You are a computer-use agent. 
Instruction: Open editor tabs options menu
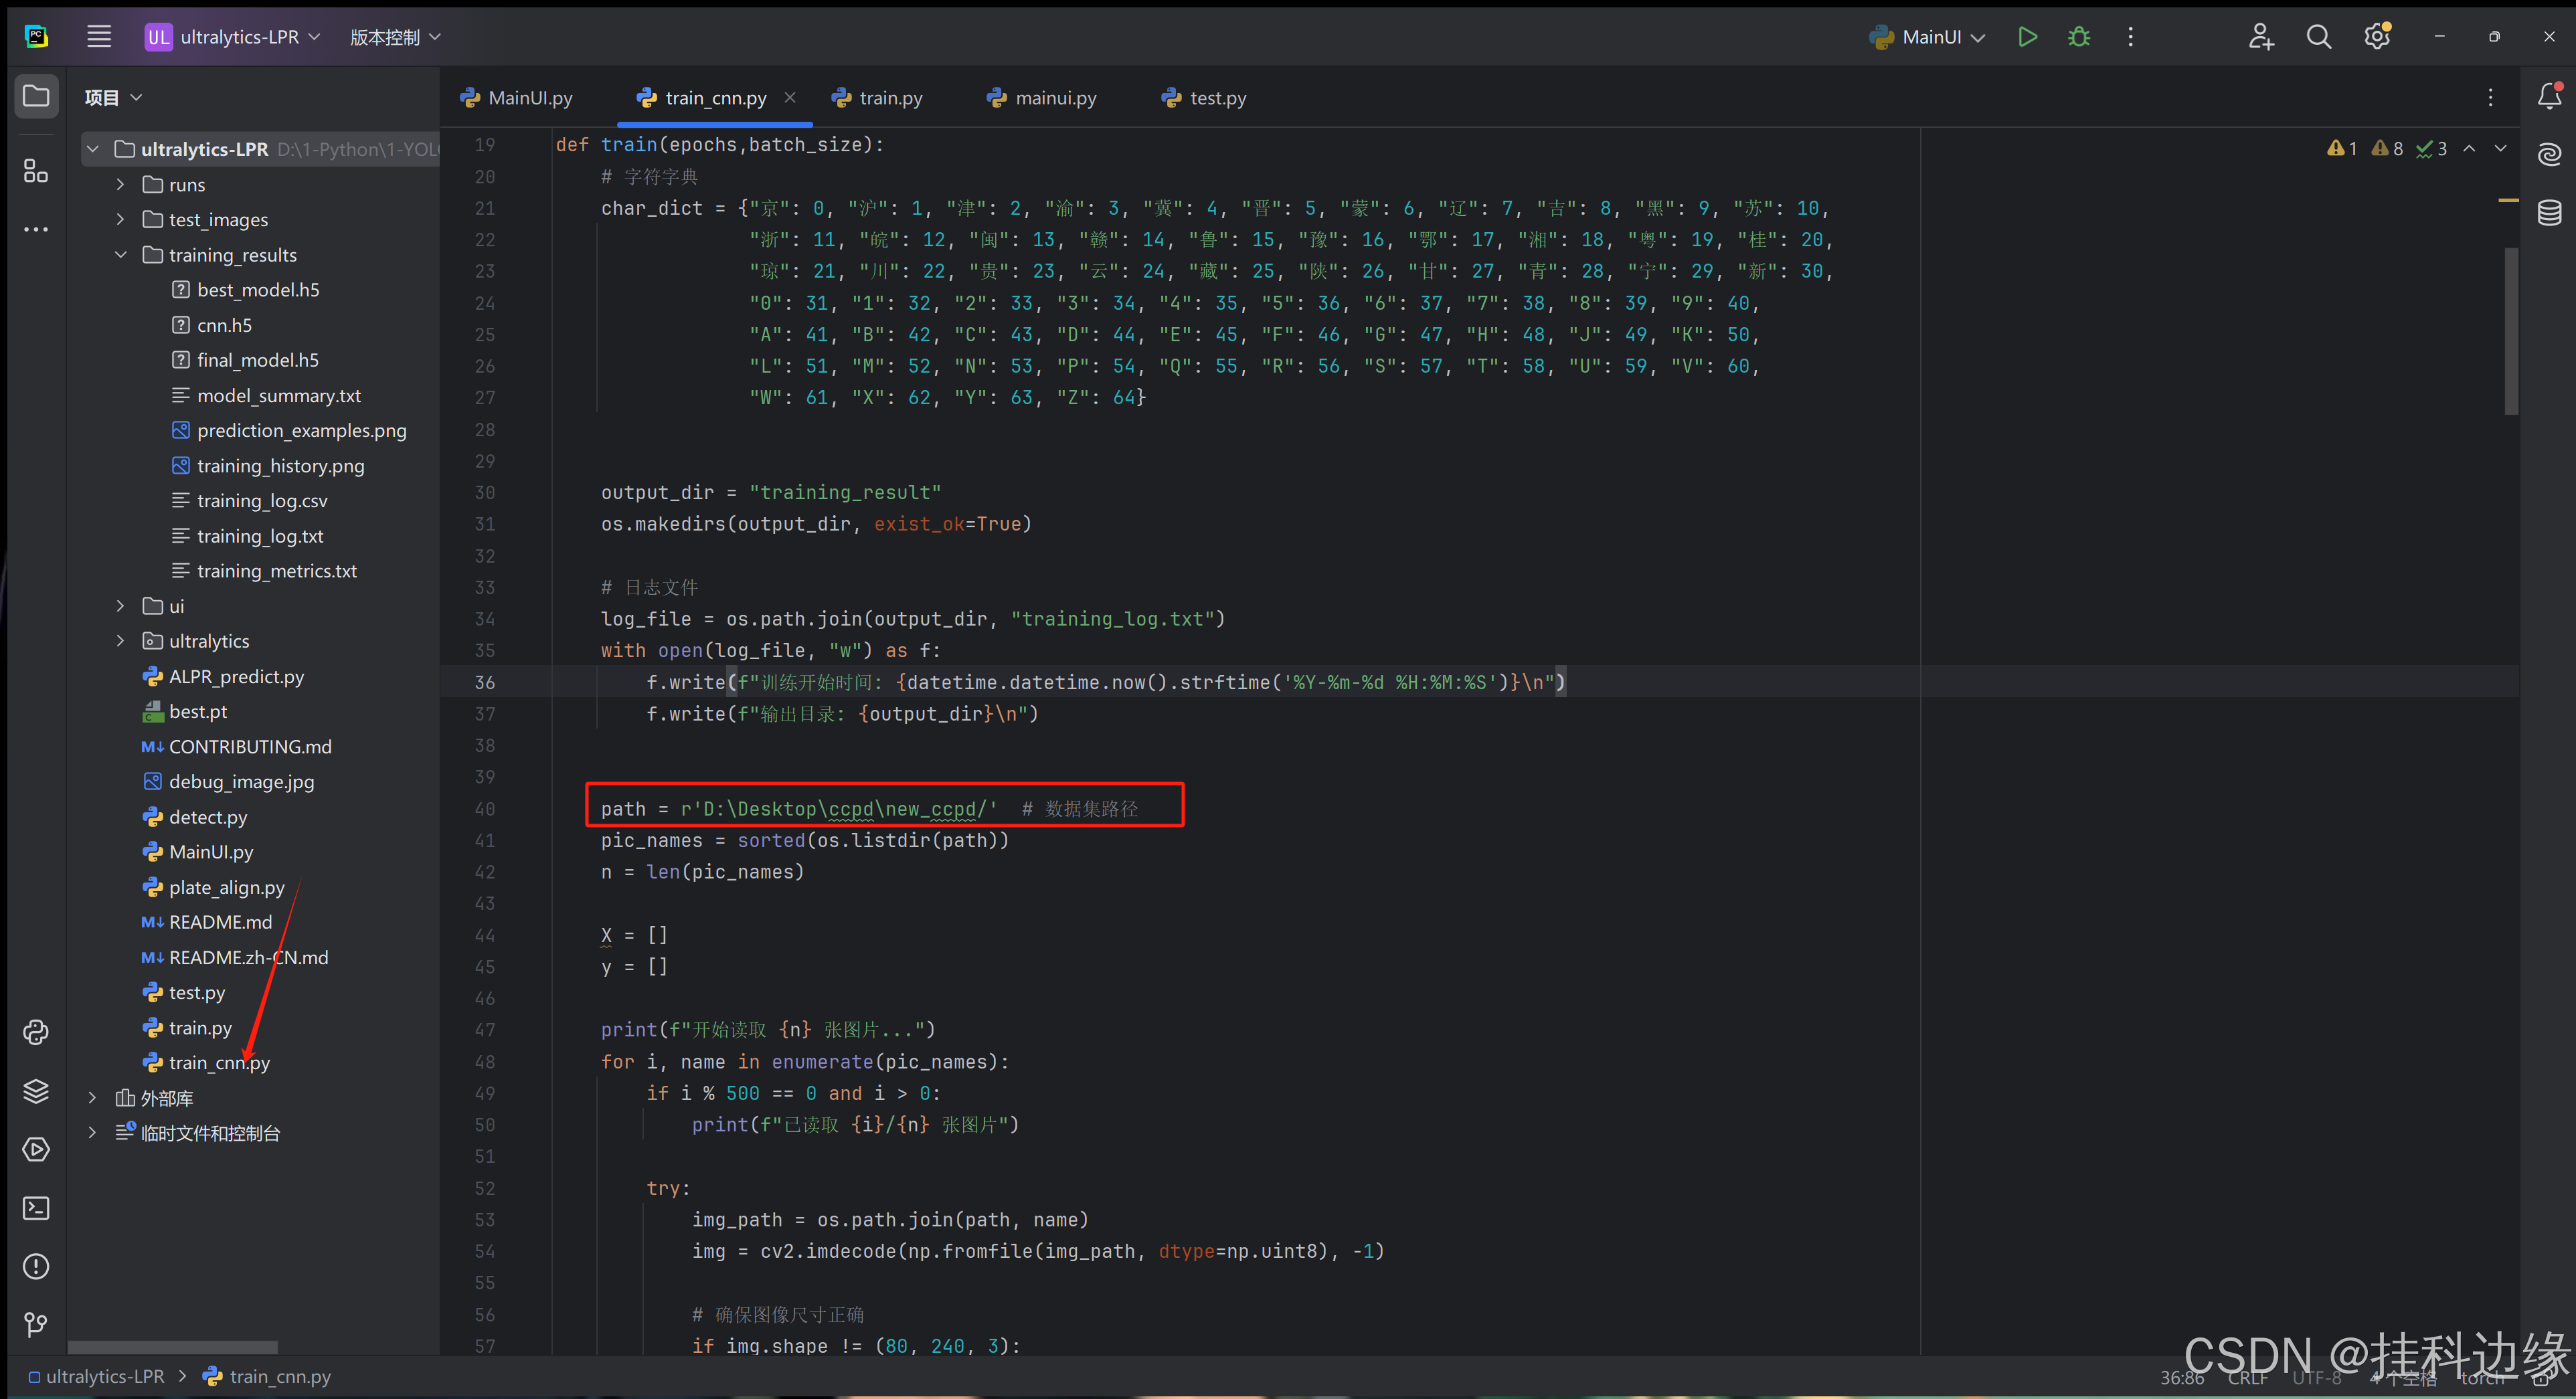(x=2490, y=97)
